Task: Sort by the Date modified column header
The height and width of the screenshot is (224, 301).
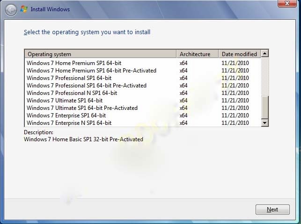Action: tap(240, 54)
